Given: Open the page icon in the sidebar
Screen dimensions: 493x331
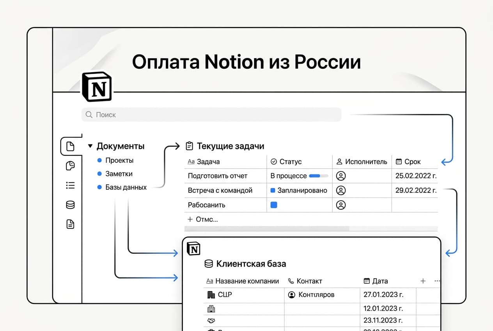Looking at the screenshot, I should 70,146.
